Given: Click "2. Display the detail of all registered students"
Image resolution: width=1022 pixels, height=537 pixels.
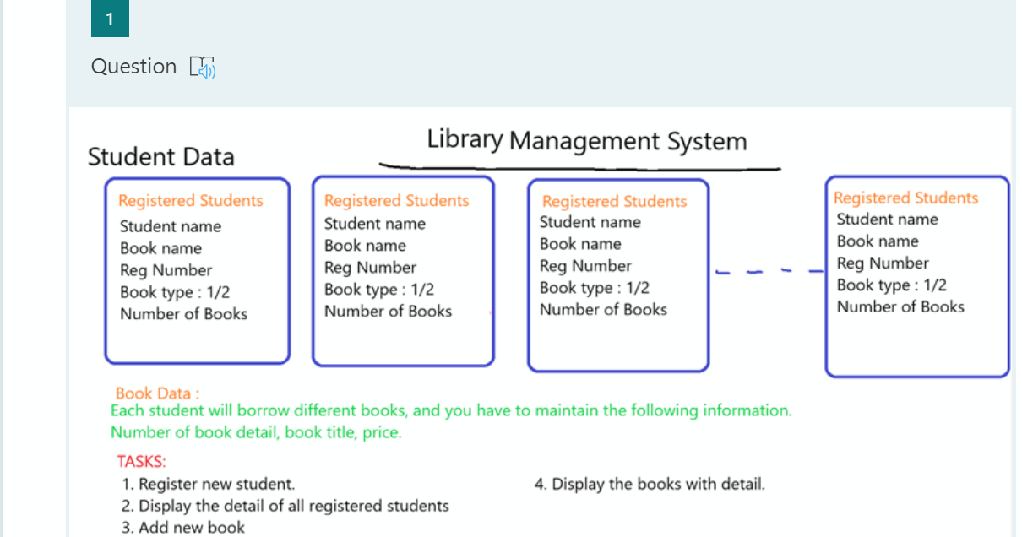Looking at the screenshot, I should coord(285,507).
